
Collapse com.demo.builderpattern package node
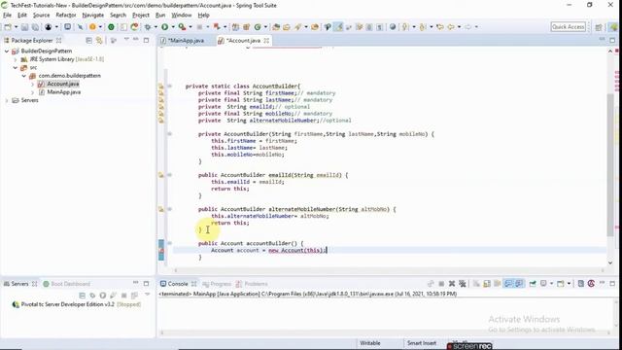(24, 76)
